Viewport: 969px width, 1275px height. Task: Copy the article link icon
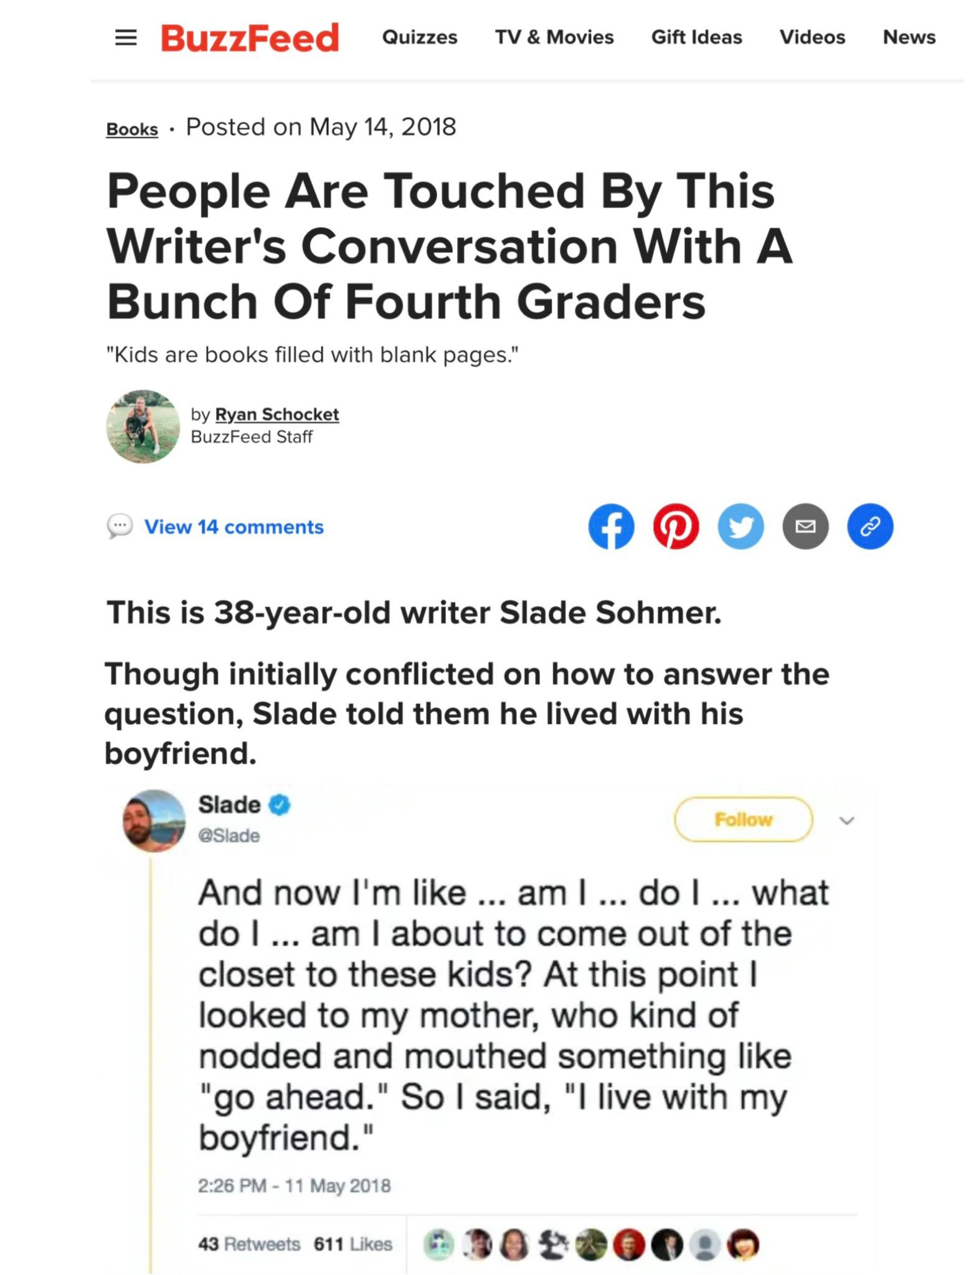(x=870, y=526)
